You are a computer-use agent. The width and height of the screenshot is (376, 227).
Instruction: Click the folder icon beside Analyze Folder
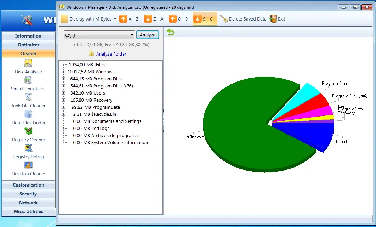91,54
